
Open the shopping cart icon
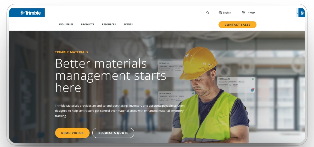(x=243, y=13)
